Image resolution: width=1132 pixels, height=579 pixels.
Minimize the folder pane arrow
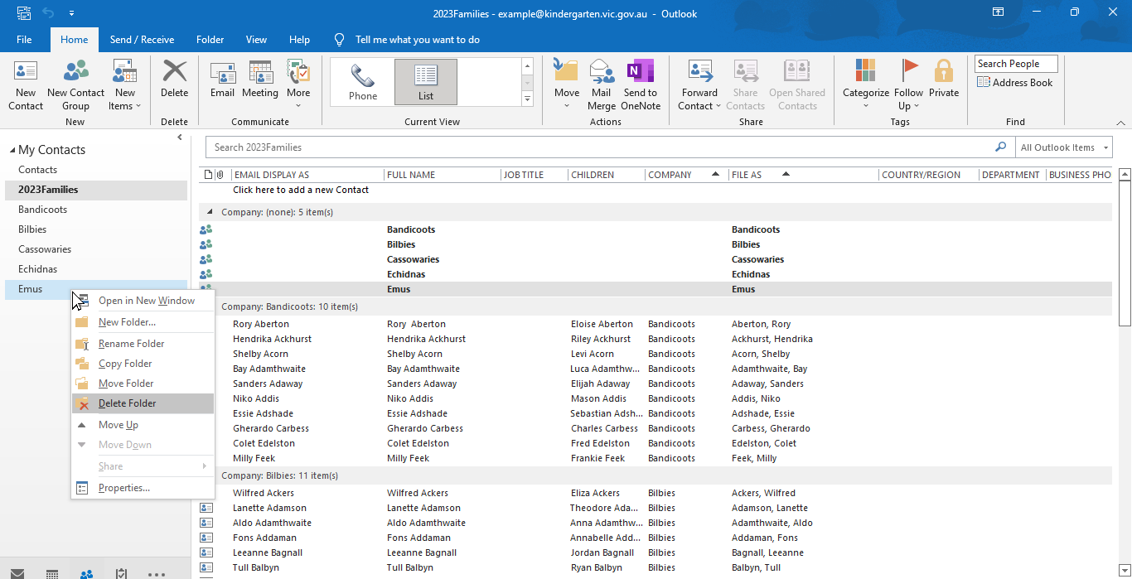[180, 138]
